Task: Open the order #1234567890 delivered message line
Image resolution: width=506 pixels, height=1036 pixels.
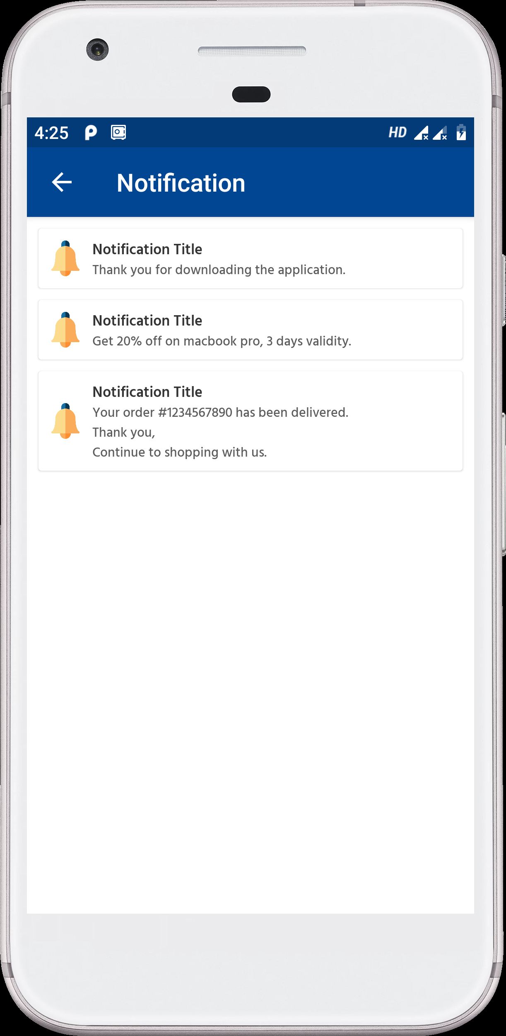Action: tap(220, 413)
